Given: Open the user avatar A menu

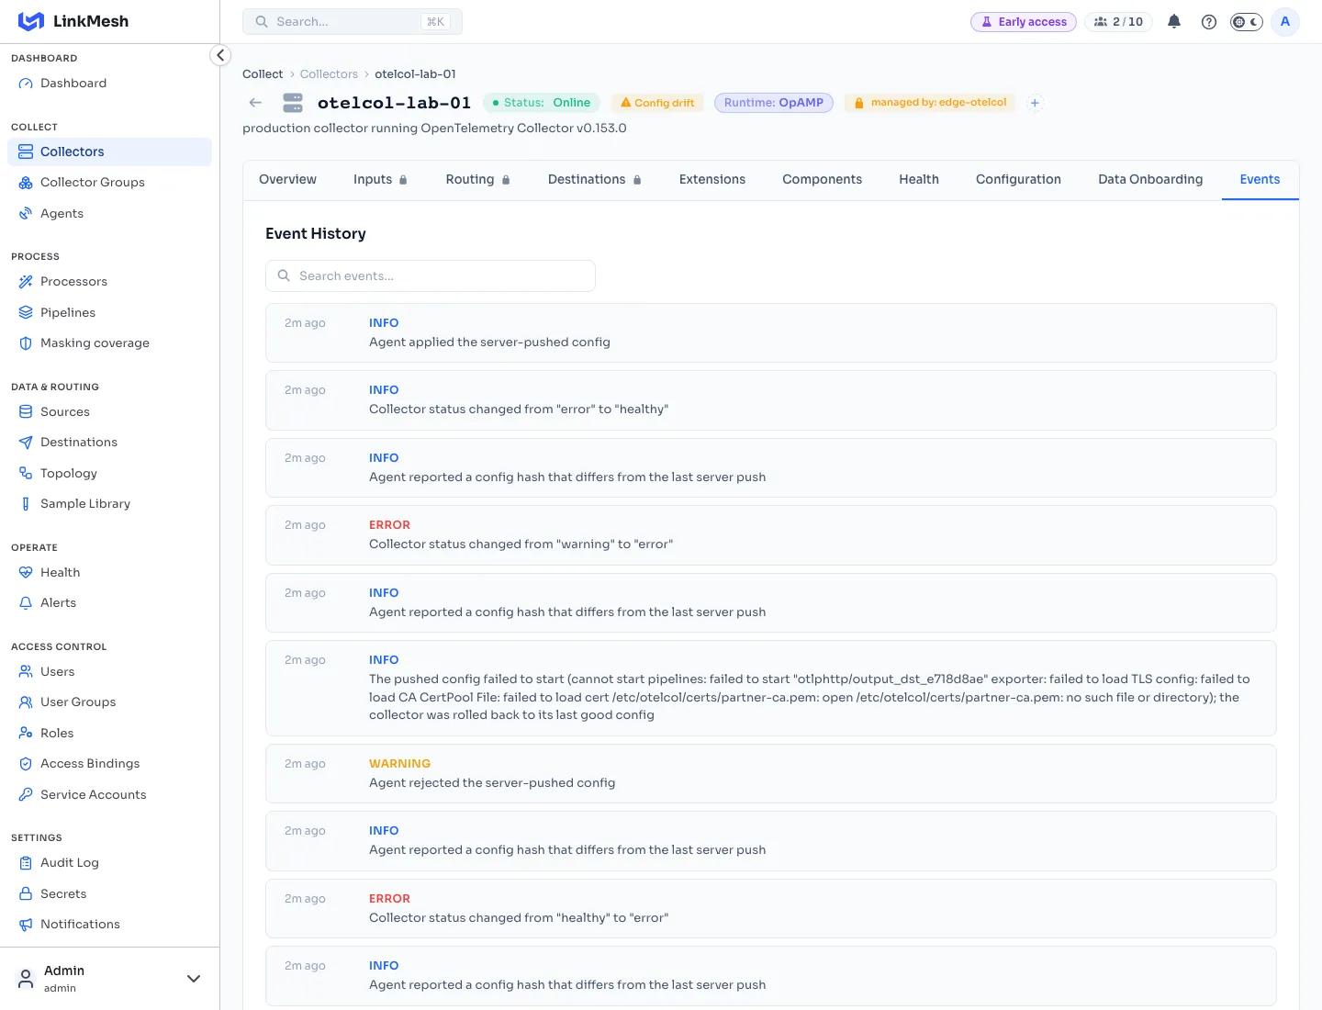Looking at the screenshot, I should click(x=1284, y=21).
